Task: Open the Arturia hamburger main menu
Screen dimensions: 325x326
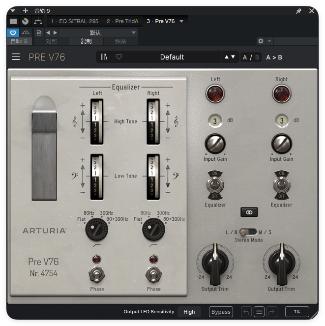Action: tap(16, 57)
